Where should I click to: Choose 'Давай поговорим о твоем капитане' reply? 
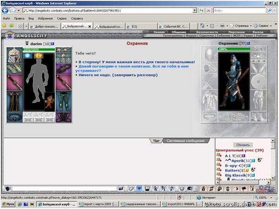(132, 68)
